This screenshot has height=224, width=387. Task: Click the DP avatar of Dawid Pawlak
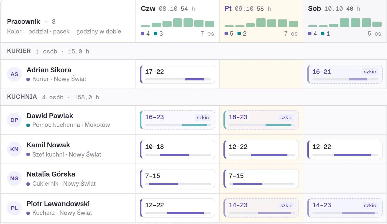[x=14, y=120]
